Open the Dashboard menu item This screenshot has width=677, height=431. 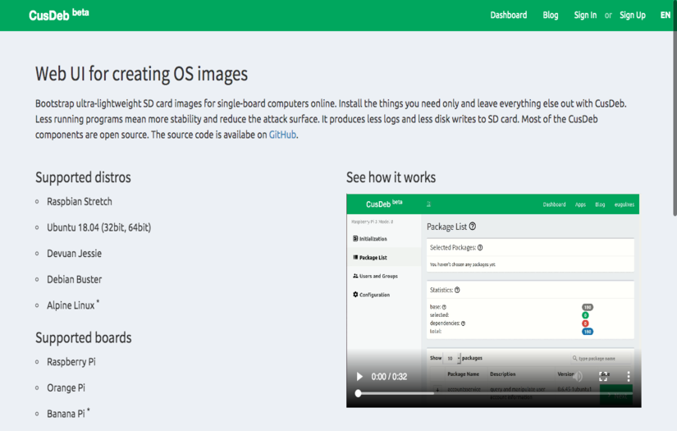[508, 15]
